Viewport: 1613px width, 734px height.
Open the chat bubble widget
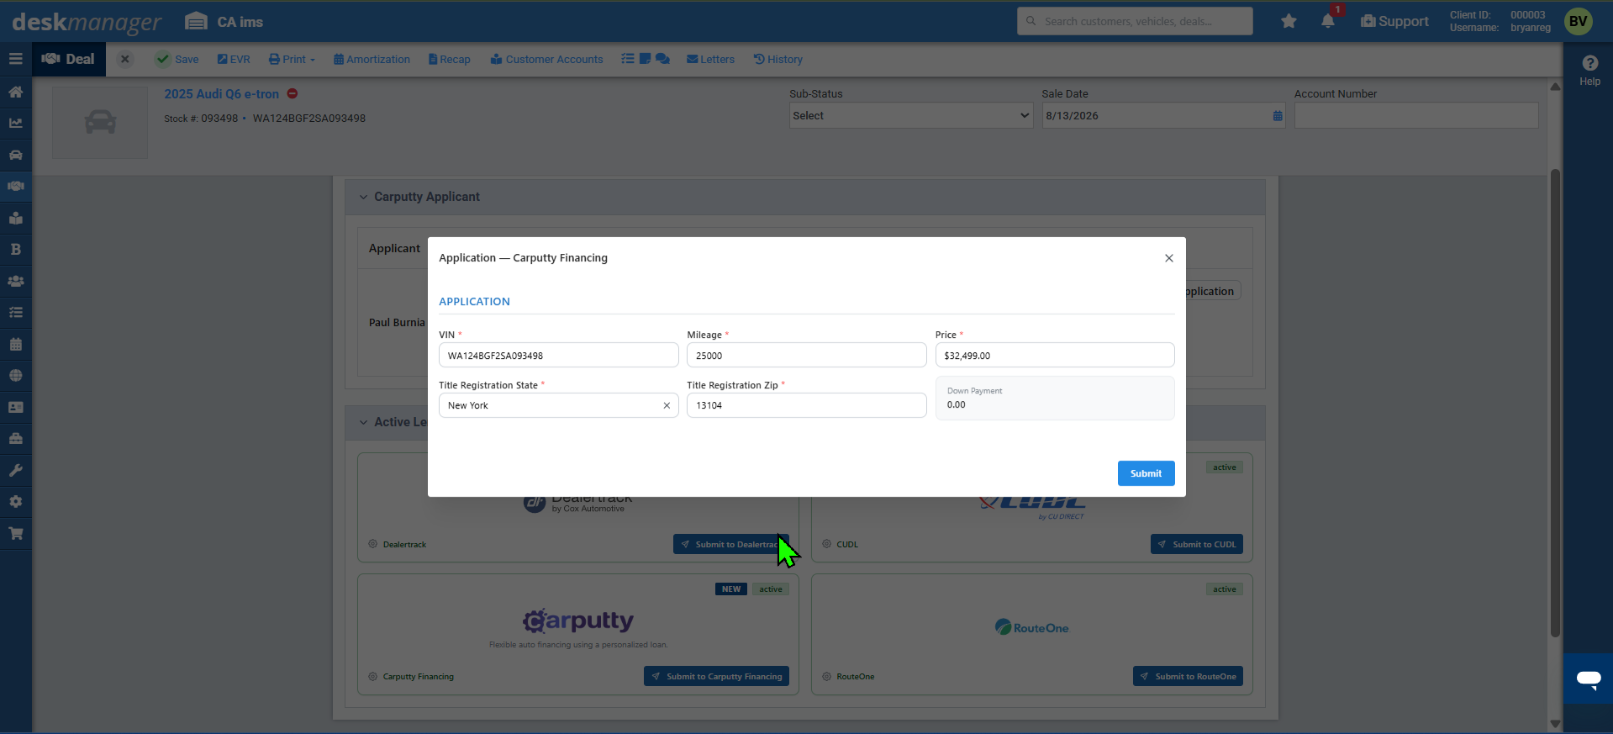coord(1588,679)
